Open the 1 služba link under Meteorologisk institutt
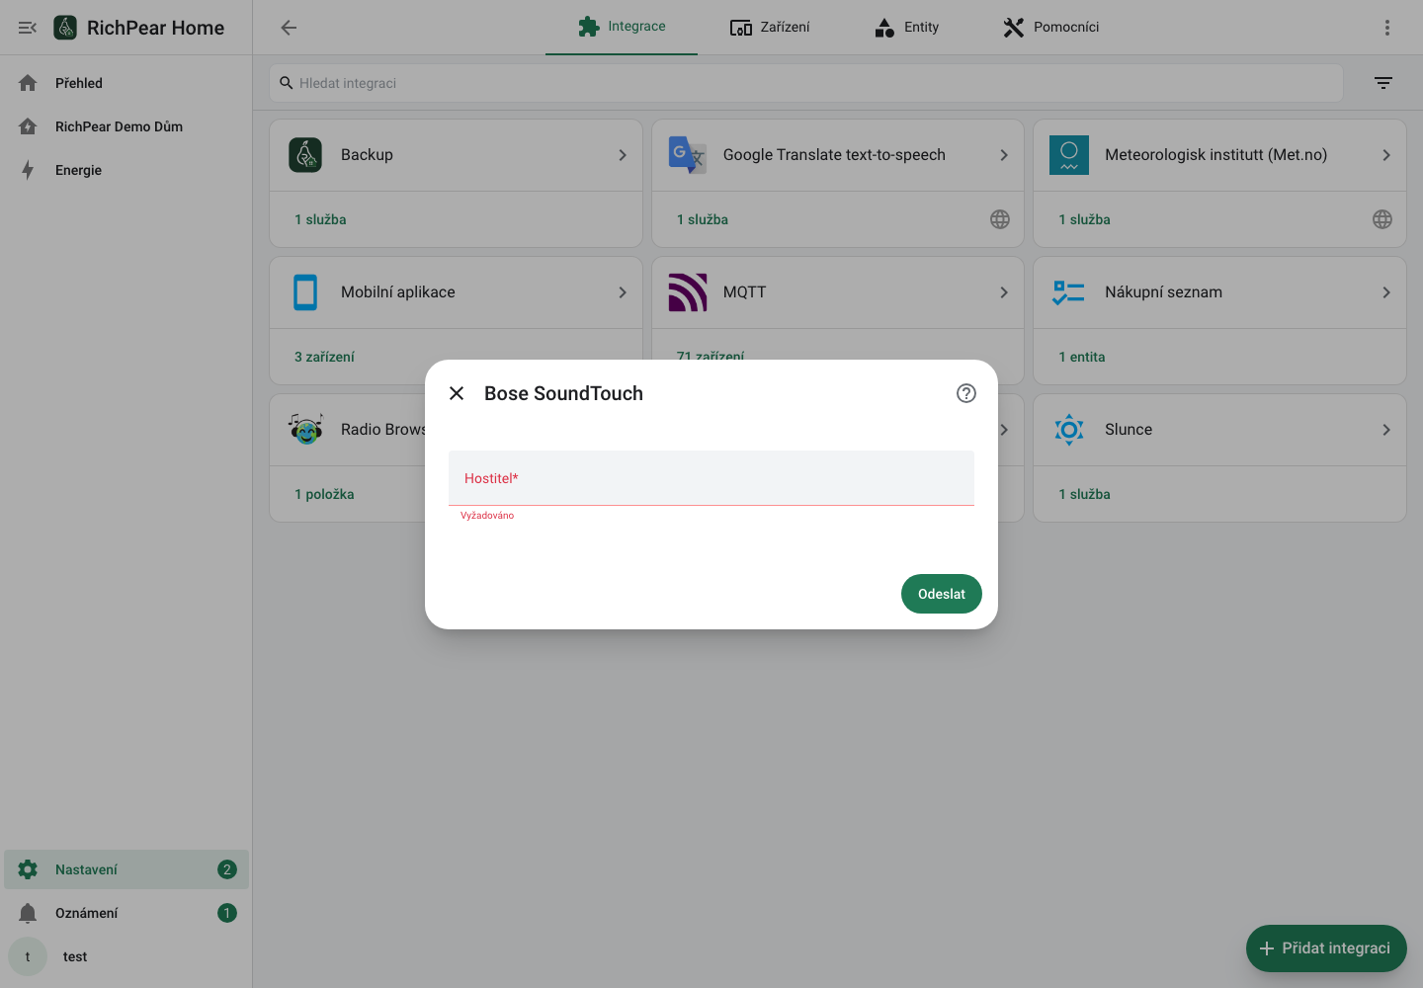 1084,219
